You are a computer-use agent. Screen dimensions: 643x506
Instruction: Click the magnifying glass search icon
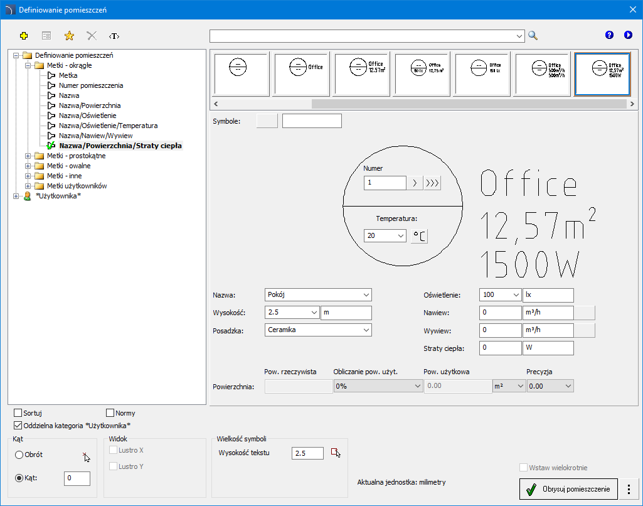click(x=533, y=36)
